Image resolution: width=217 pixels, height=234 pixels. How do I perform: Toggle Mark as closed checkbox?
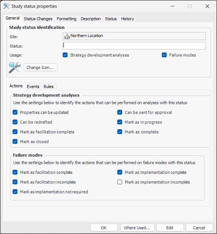coord(15,141)
